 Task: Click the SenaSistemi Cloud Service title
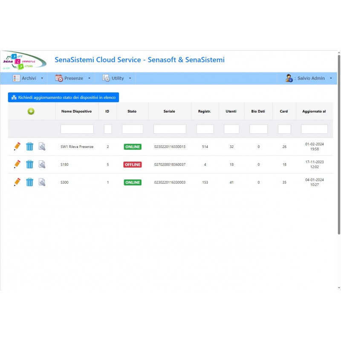(x=140, y=60)
